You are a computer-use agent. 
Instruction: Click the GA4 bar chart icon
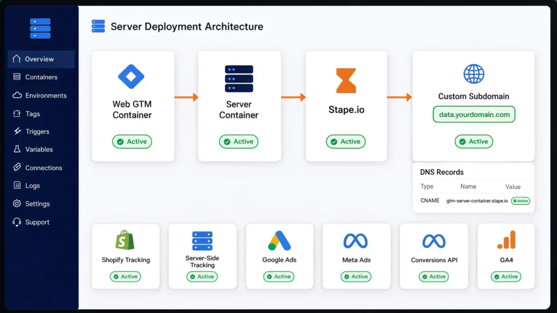506,240
